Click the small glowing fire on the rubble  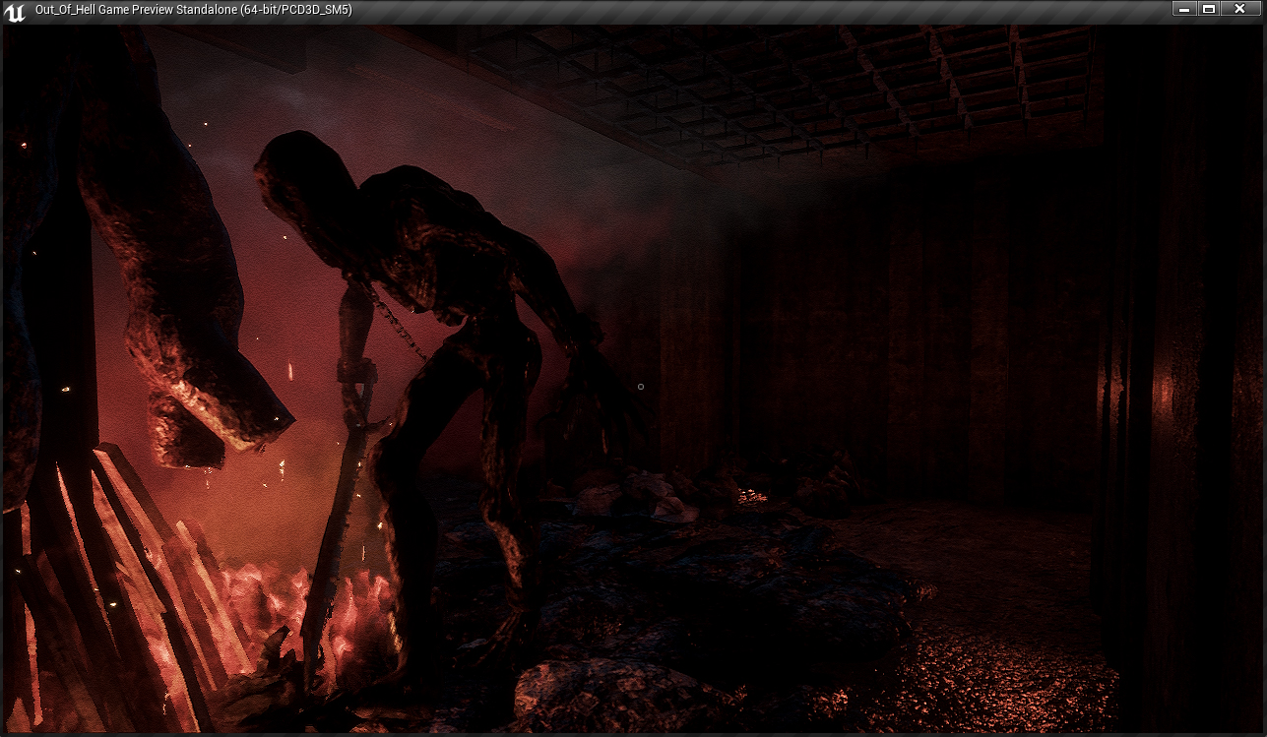751,496
